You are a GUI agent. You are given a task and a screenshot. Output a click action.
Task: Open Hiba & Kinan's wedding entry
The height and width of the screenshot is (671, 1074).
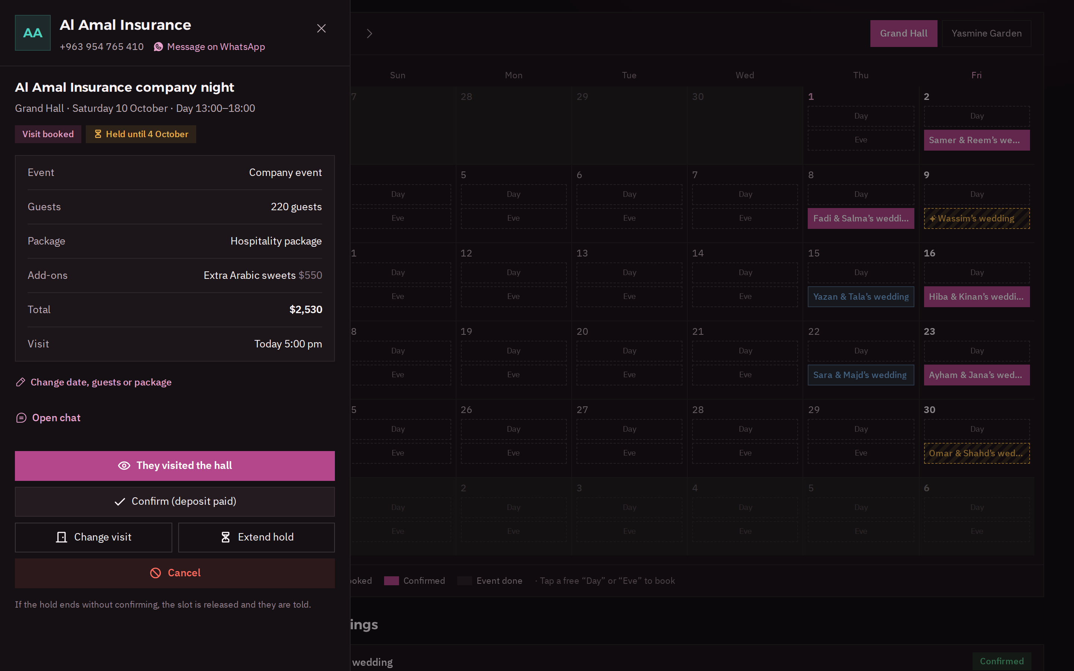pyautogui.click(x=976, y=296)
